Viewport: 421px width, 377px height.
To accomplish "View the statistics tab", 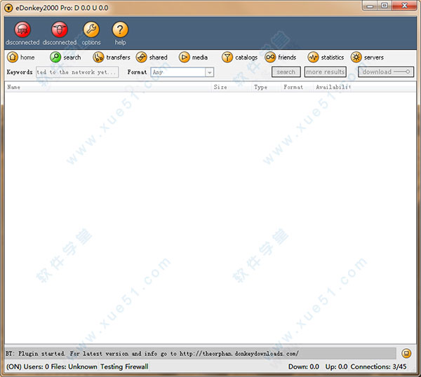I will click(x=326, y=57).
